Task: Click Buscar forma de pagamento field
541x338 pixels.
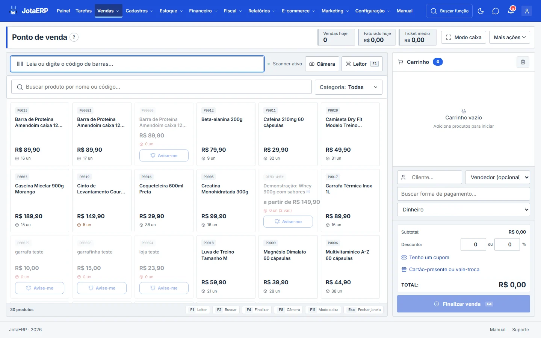Action: pos(464,194)
